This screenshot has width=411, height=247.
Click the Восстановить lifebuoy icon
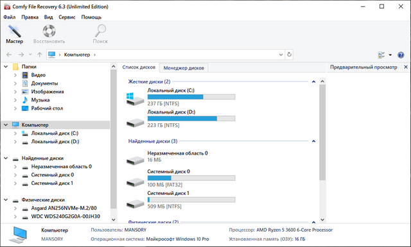click(x=49, y=31)
